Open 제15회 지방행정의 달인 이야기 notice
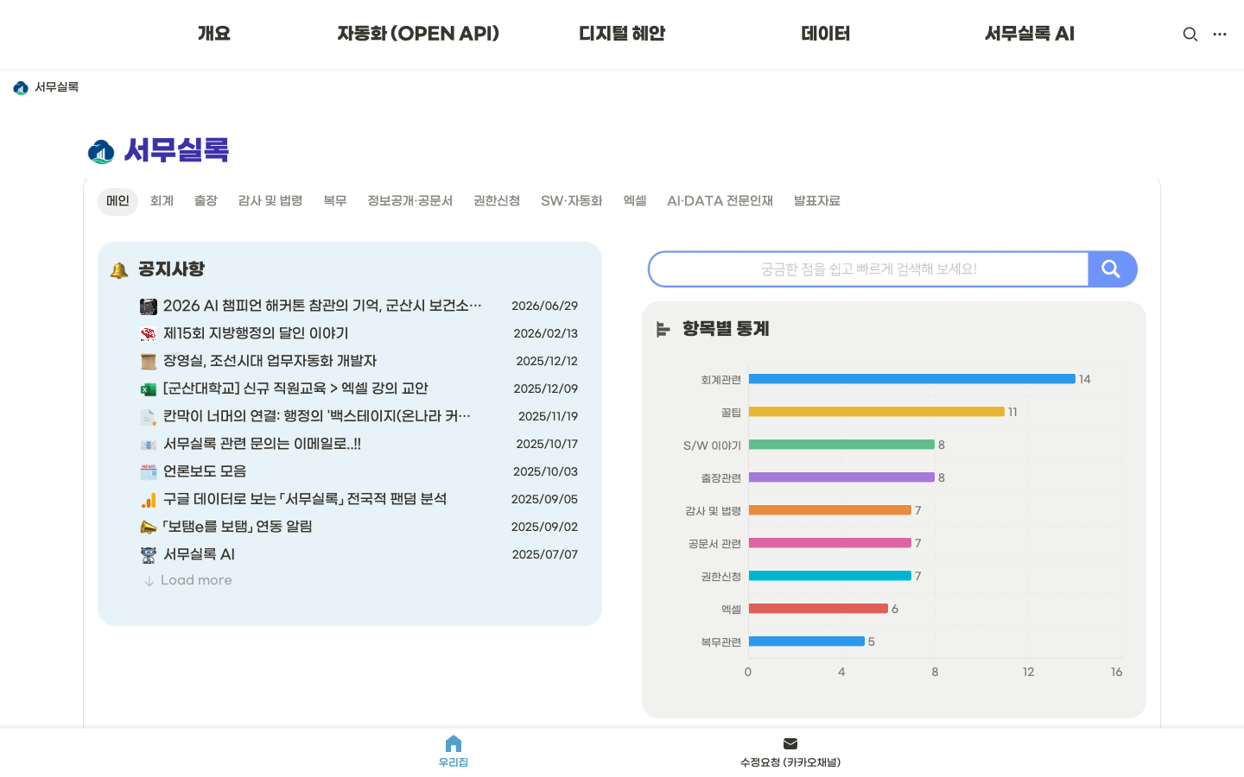Image resolution: width=1244 pixels, height=777 pixels. (256, 333)
